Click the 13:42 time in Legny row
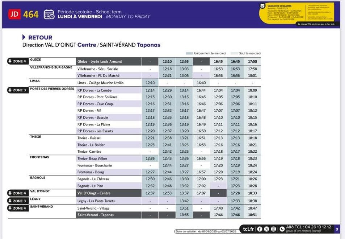 tap(184, 201)
